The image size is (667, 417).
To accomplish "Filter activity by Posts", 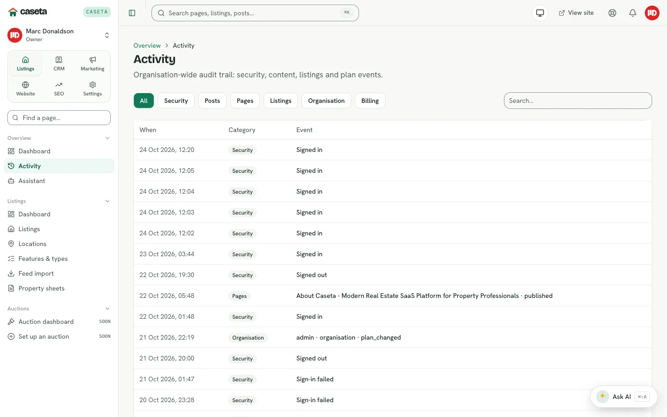I will (x=212, y=101).
